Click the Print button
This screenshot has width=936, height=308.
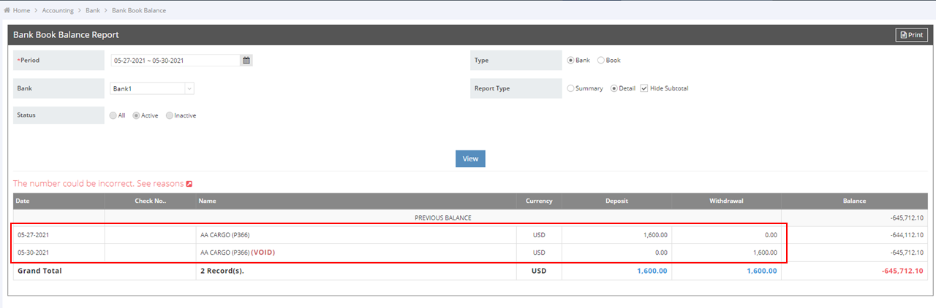(911, 35)
